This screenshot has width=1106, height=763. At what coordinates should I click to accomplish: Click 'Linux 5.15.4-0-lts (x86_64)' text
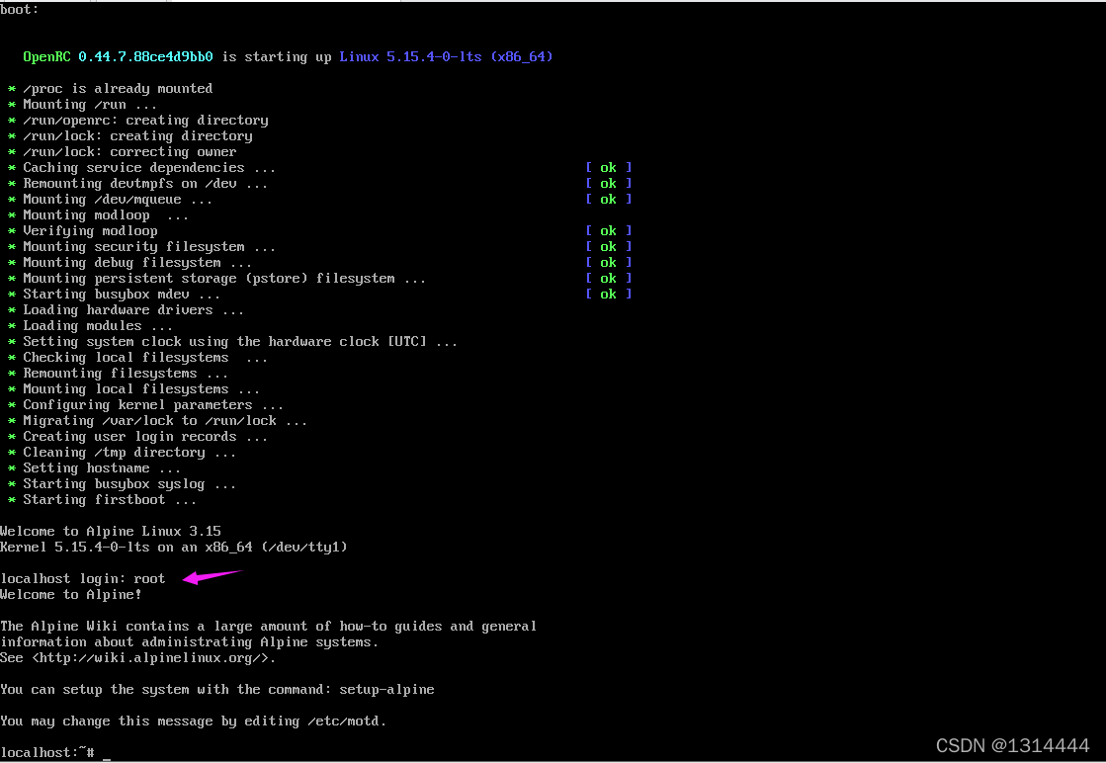[446, 56]
